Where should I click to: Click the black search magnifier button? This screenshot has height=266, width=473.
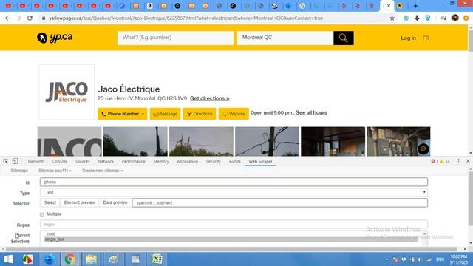(343, 38)
